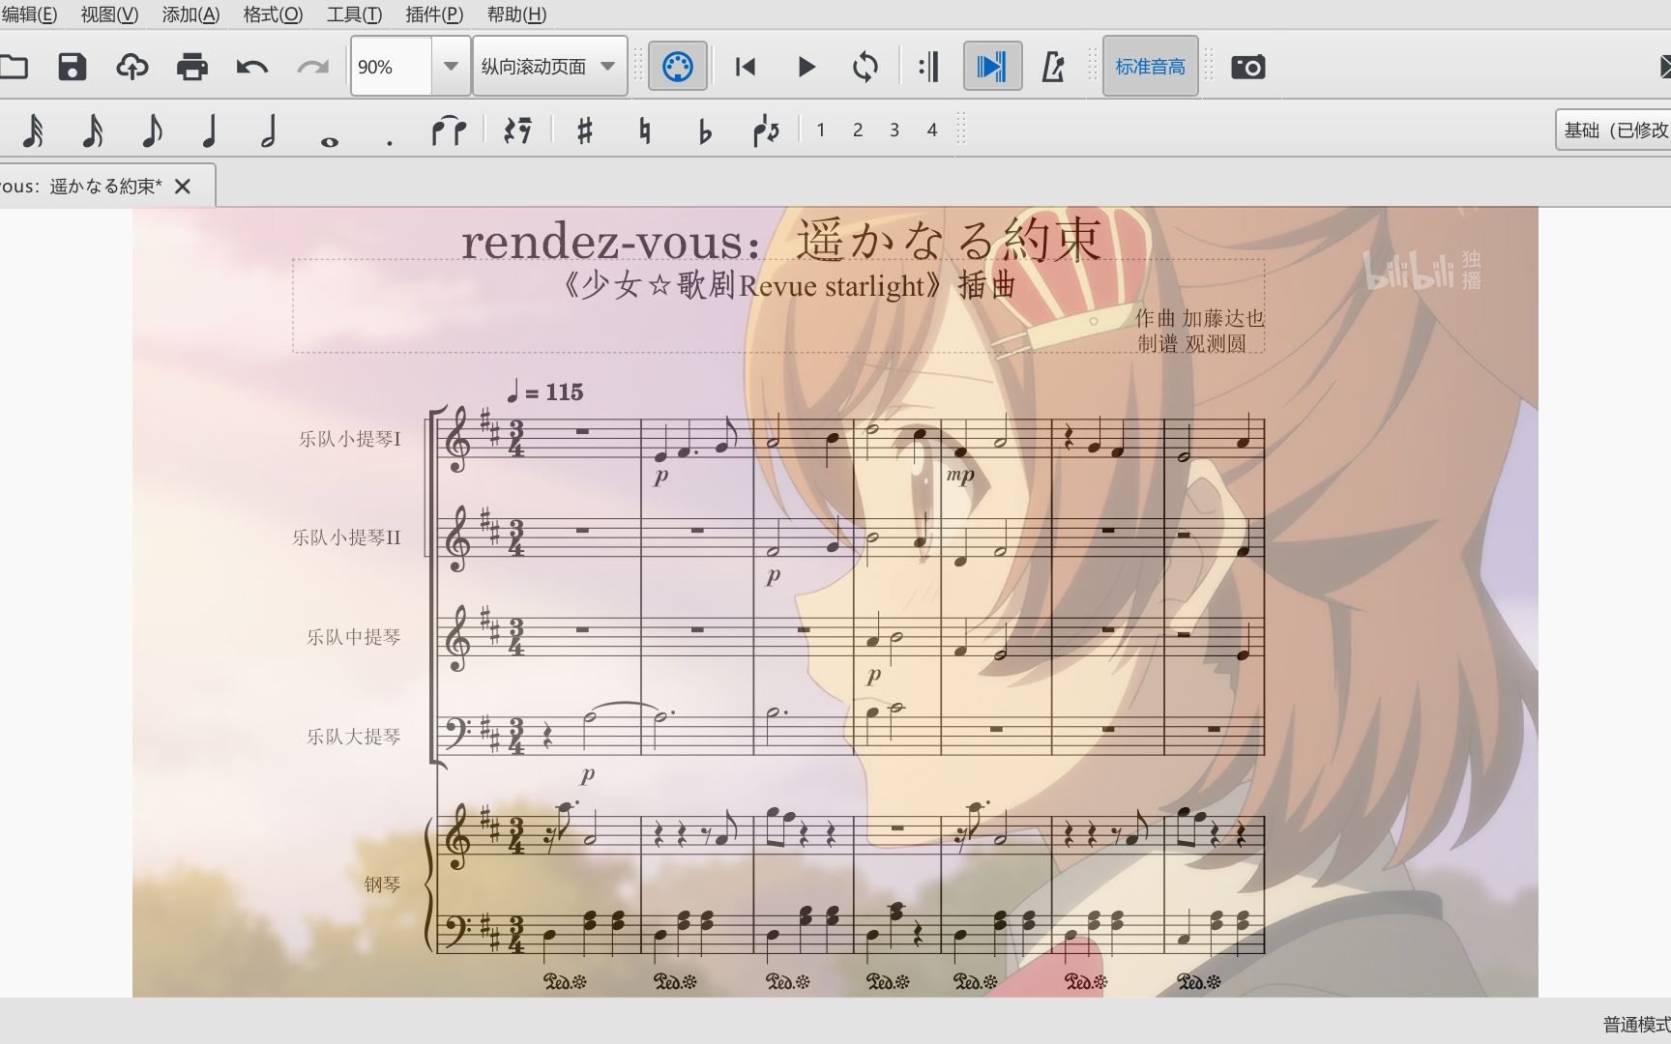This screenshot has height=1044, width=1671.
Task: Select the whole note duration
Action: click(330, 141)
